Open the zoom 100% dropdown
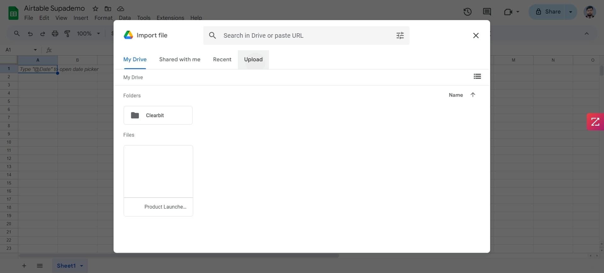This screenshot has height=273, width=604. [89, 33]
